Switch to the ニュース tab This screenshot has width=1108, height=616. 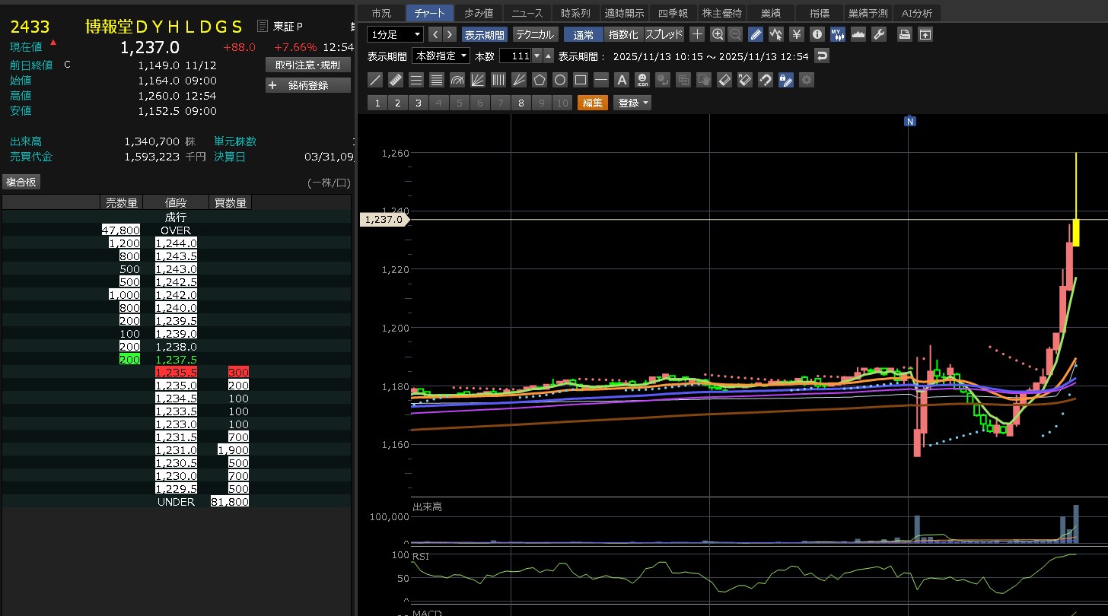click(527, 13)
